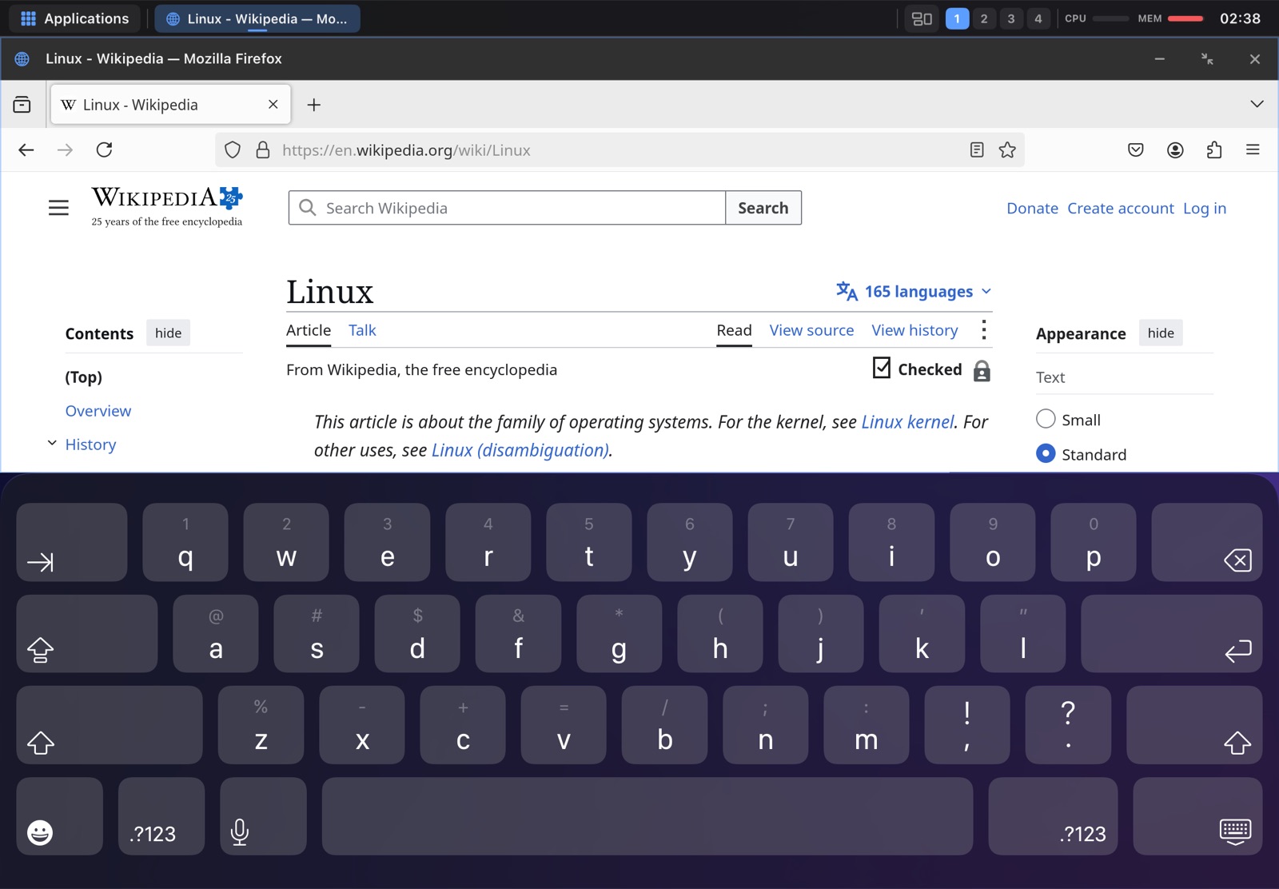Go forward to next page
Screen dimensions: 1279x889
[65, 149]
